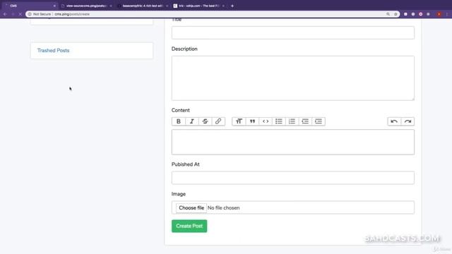Switch to the basecamp/trix tab

[x=143, y=6]
